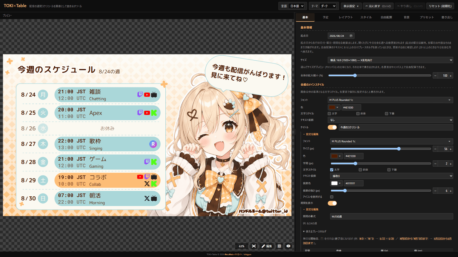Increase 字間 (px) with plus button
The width and height of the screenshot is (458, 257).
pyautogui.click(x=451, y=163)
